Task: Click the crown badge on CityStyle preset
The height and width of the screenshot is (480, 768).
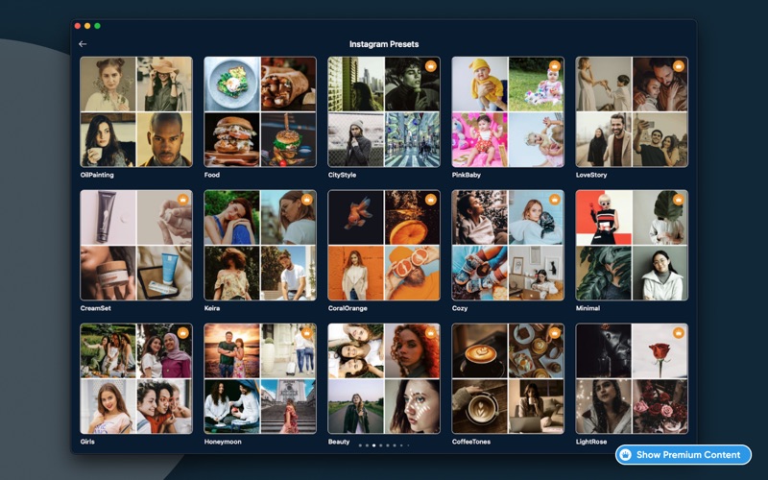Action: click(x=430, y=66)
